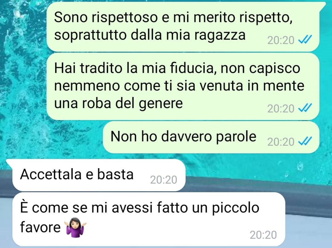Screen dimensions: 332x248
Task: Click the 20:20 time on 'Accettala e basta'
Action: coord(163,180)
